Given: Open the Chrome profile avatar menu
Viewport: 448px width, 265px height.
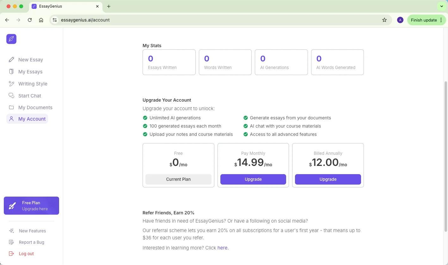Looking at the screenshot, I should coord(400,20).
